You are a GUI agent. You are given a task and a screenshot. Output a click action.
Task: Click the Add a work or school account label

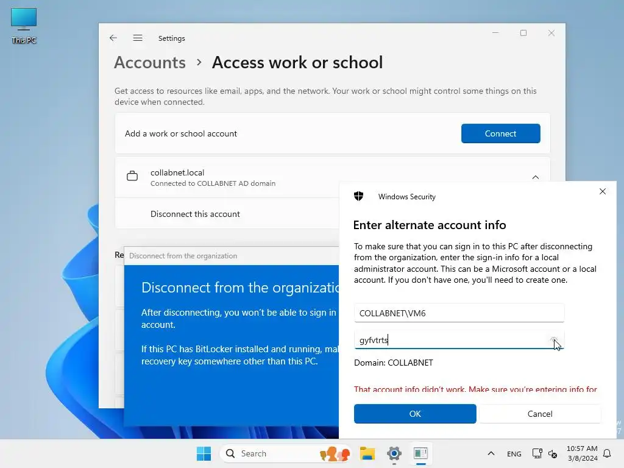tap(180, 133)
